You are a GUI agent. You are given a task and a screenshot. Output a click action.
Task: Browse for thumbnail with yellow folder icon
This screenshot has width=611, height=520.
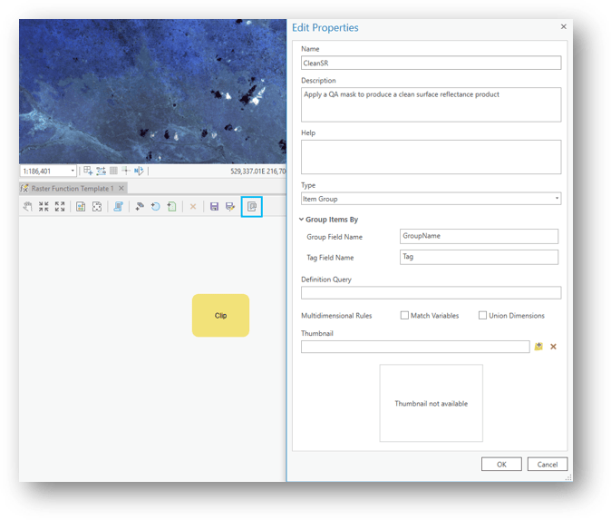click(538, 347)
